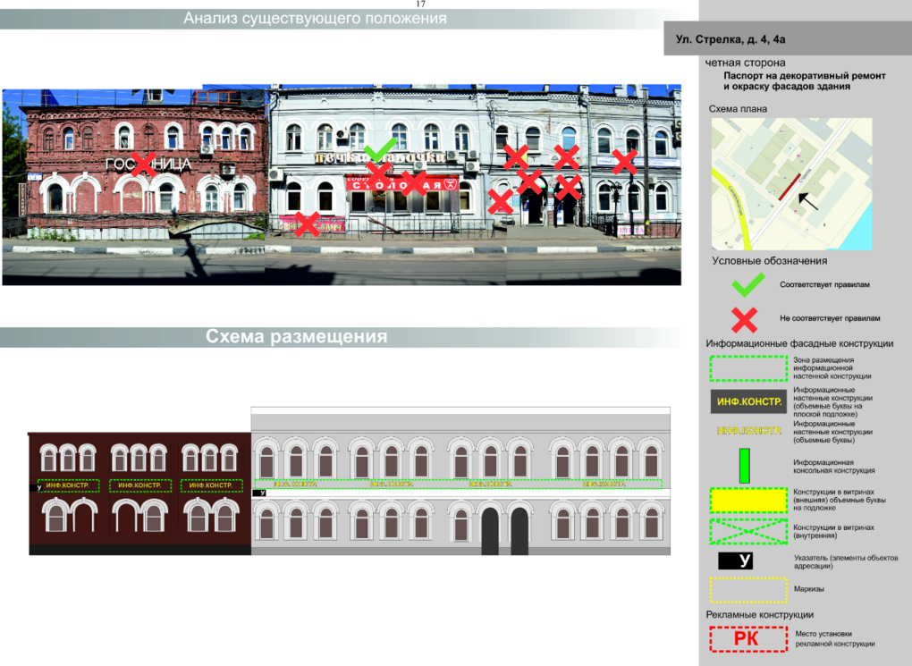Click the yellow dotted Маркизы legend rectangle
Viewport: 912px width, 666px height.
coord(747,591)
